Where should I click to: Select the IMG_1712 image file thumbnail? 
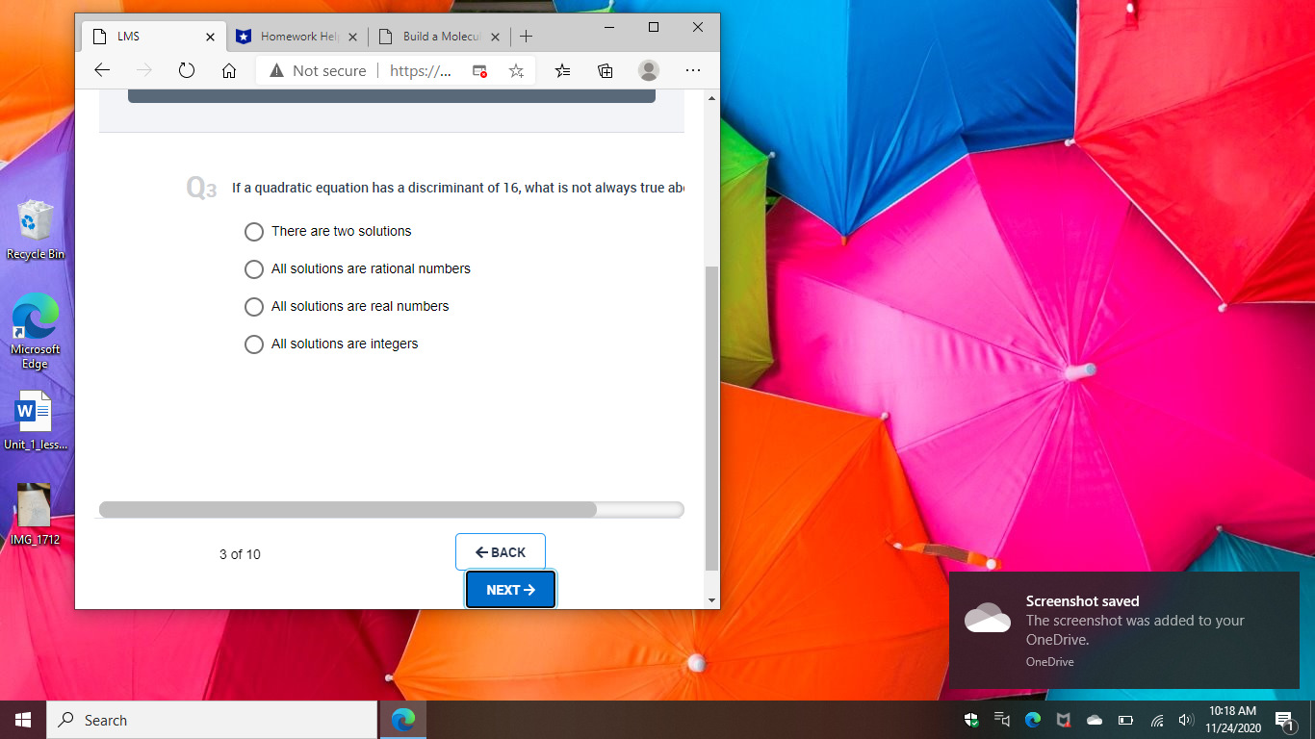coord(35,515)
